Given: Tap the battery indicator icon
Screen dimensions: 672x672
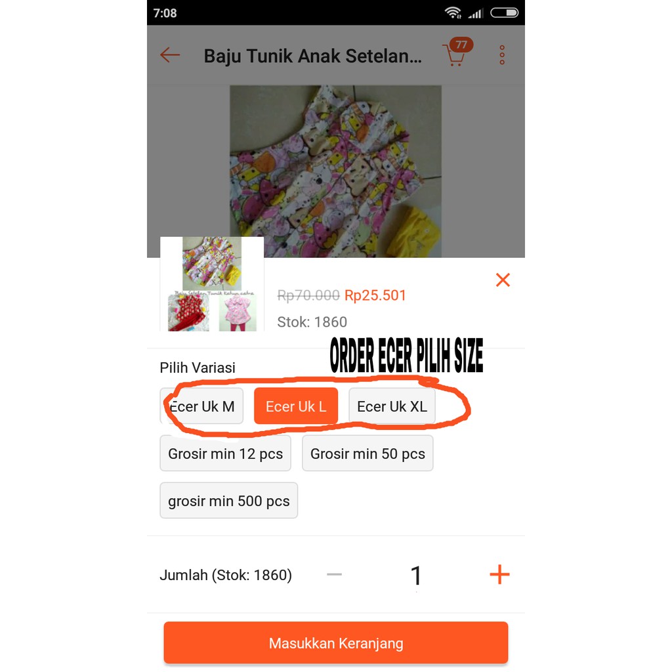Looking at the screenshot, I should [504, 13].
